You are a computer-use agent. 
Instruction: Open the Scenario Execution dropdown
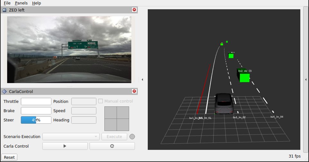71,136
